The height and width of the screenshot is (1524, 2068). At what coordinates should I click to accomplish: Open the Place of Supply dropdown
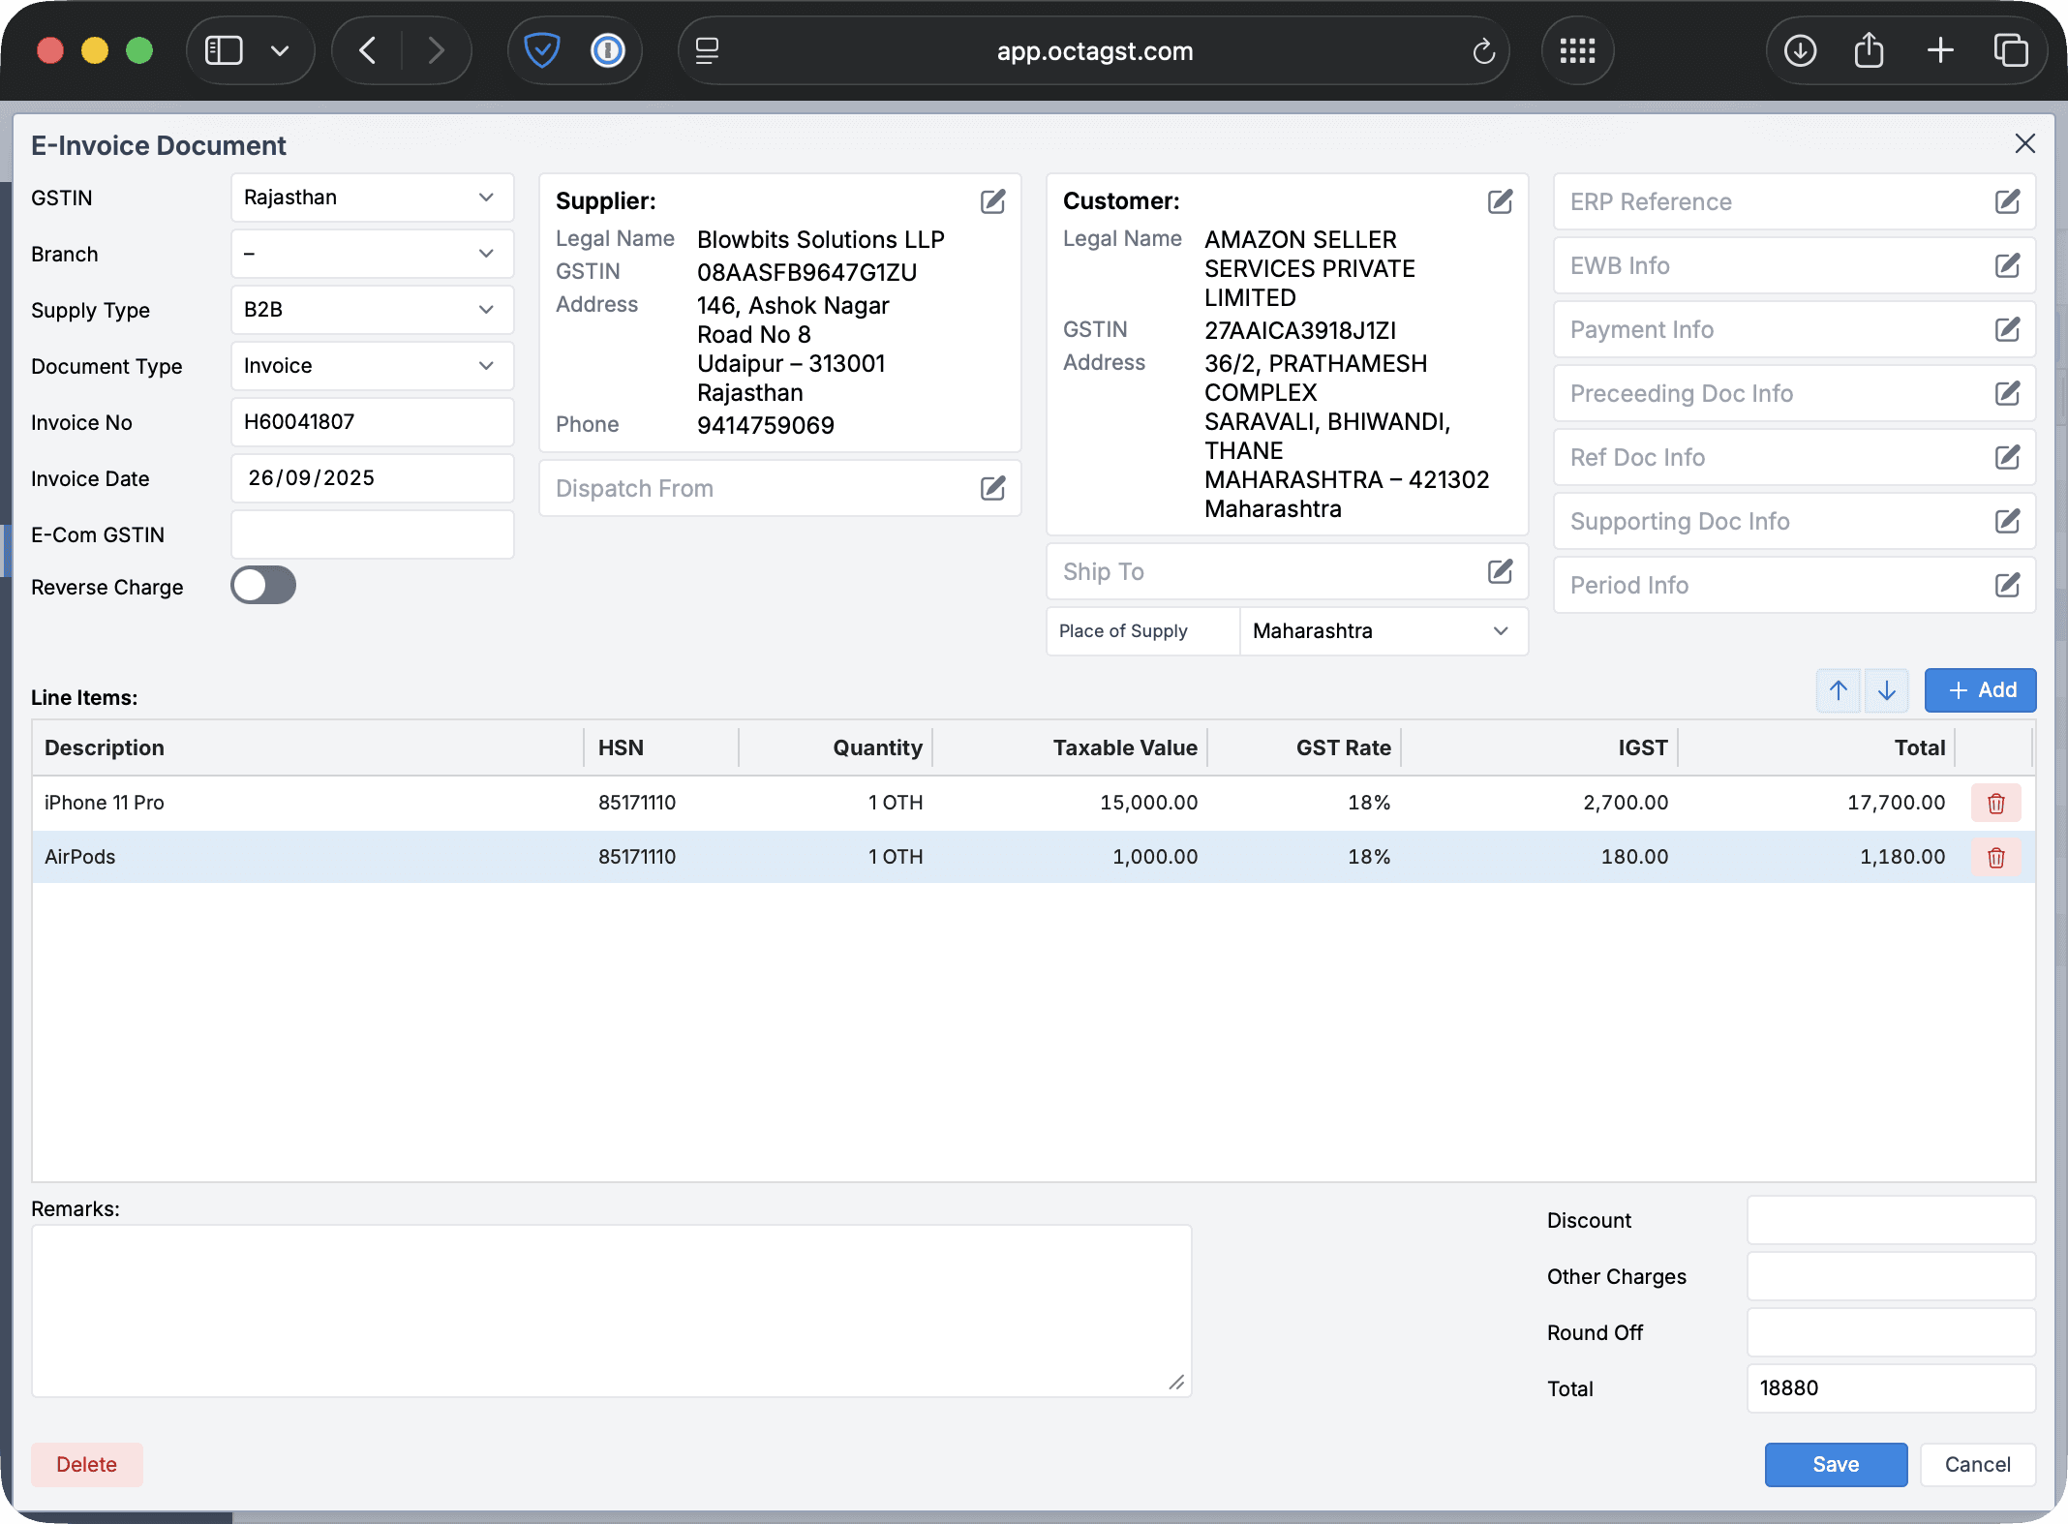pos(1383,631)
